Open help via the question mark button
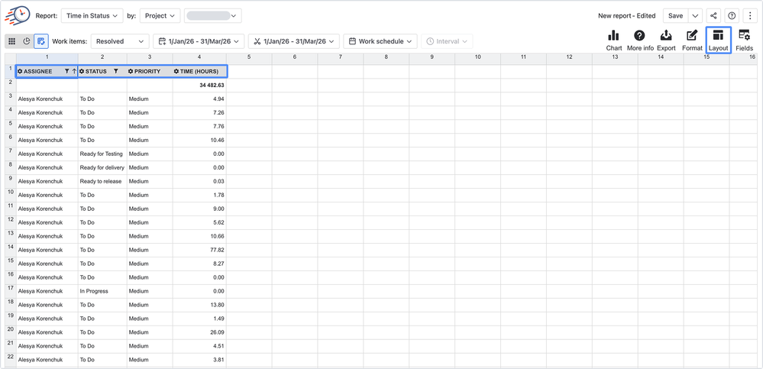Viewport: 763px width, 369px height. (732, 15)
